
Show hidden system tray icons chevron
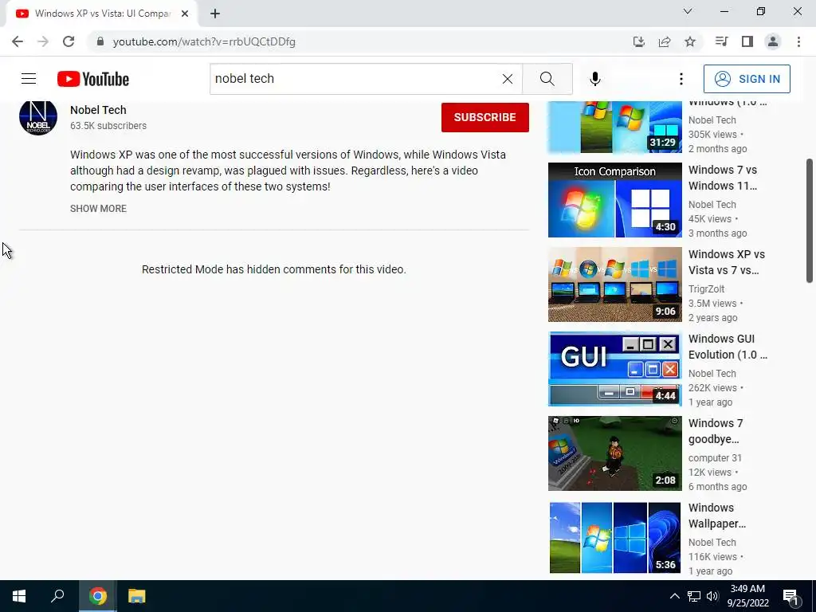pos(674,596)
